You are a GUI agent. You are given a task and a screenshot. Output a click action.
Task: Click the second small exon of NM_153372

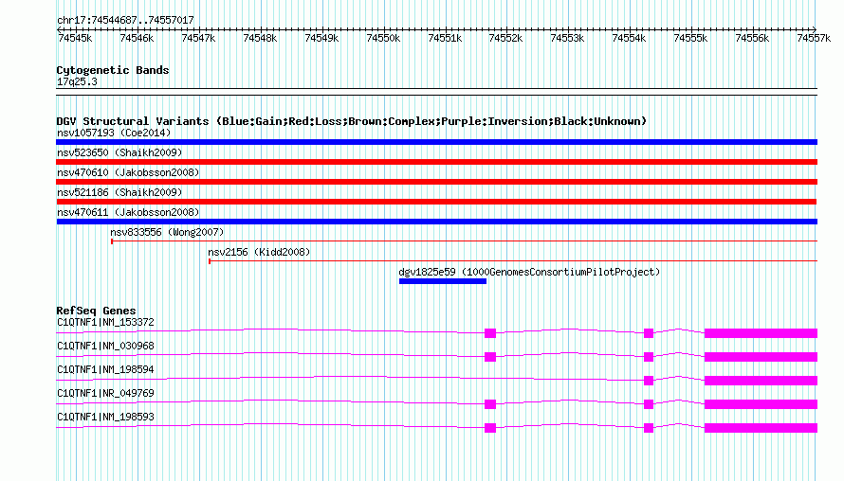(649, 333)
